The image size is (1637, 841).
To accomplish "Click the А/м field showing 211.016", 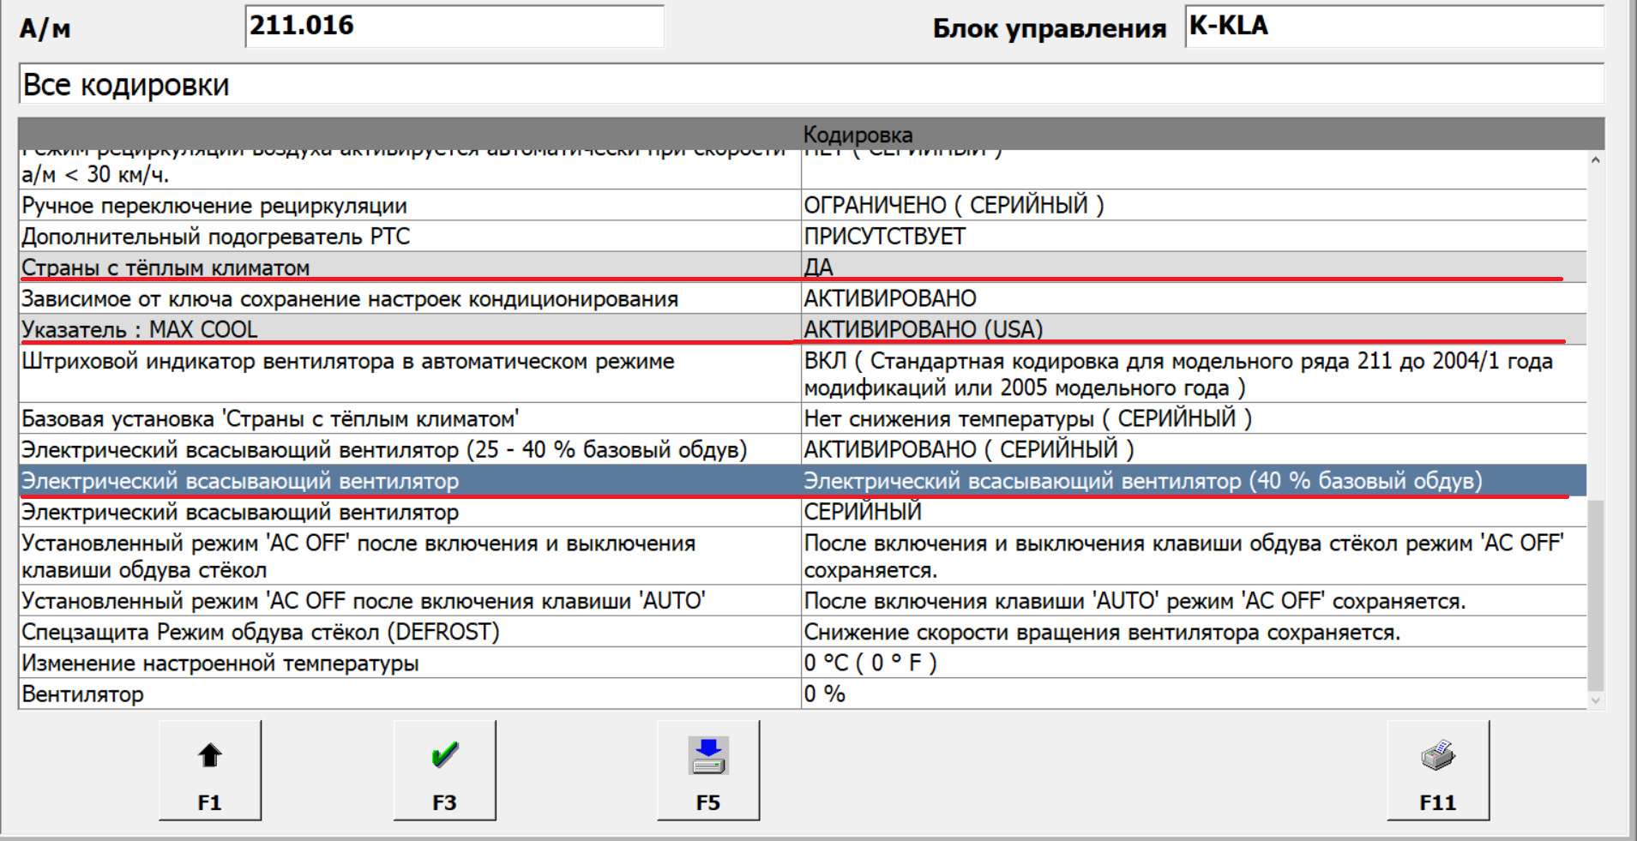I will (x=454, y=26).
